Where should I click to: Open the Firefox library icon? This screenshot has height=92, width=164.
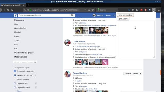133,10
